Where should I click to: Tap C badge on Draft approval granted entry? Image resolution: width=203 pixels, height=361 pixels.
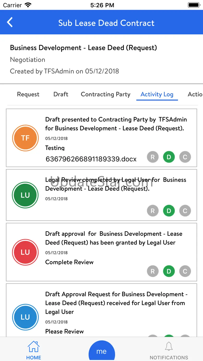(x=185, y=271)
